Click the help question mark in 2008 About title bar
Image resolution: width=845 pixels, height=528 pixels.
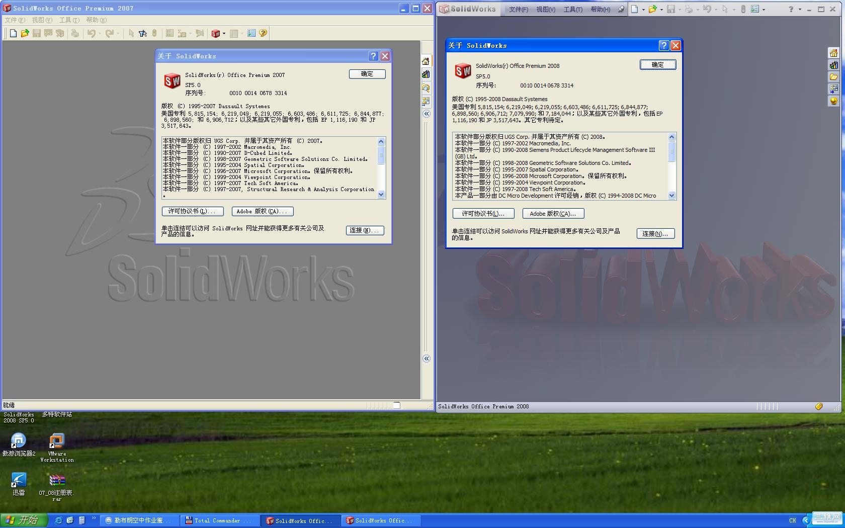click(664, 46)
